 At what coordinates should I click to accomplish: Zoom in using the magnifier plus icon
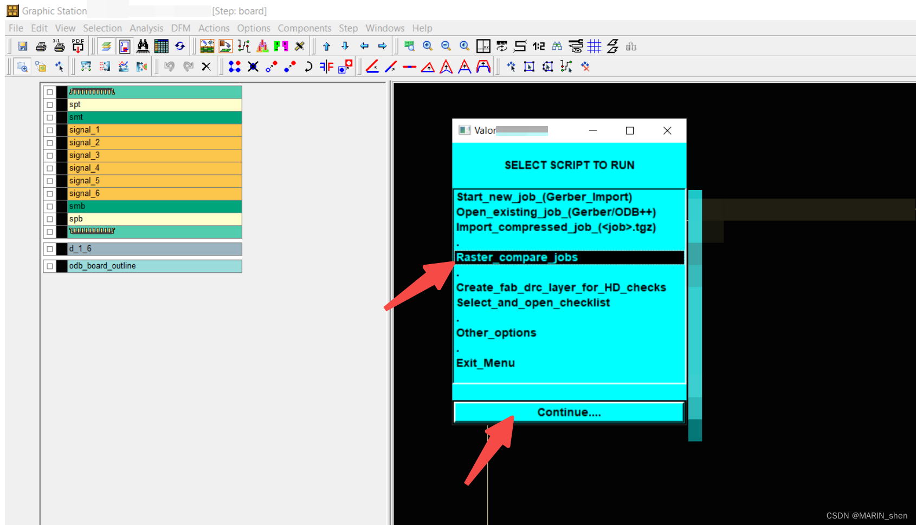point(428,46)
